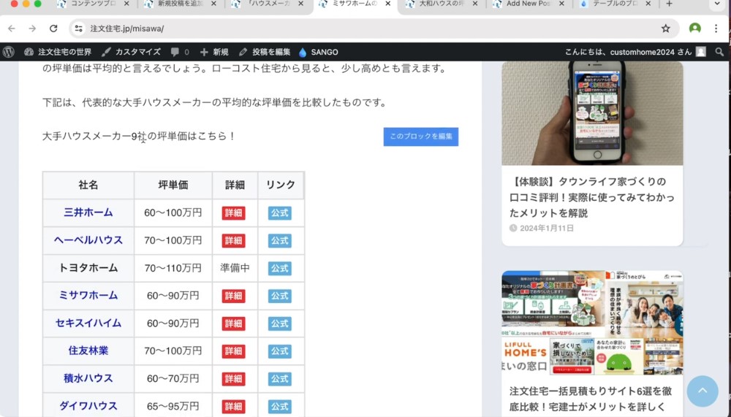
Task: Close the ミサワホーム tab
Action: 387,4
